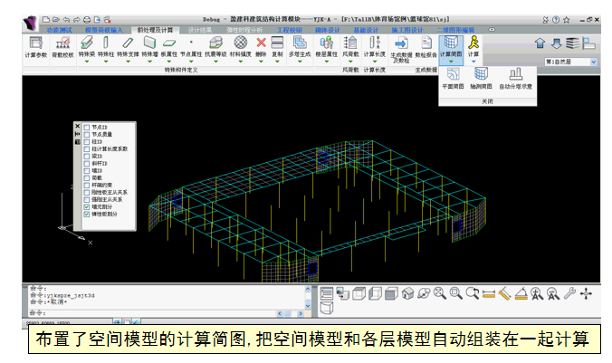Toggle the 节点质量 checkbox
612x363 pixels.
point(87,134)
